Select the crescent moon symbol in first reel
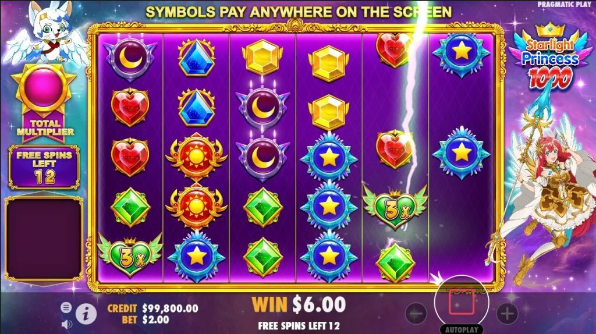 [130, 58]
